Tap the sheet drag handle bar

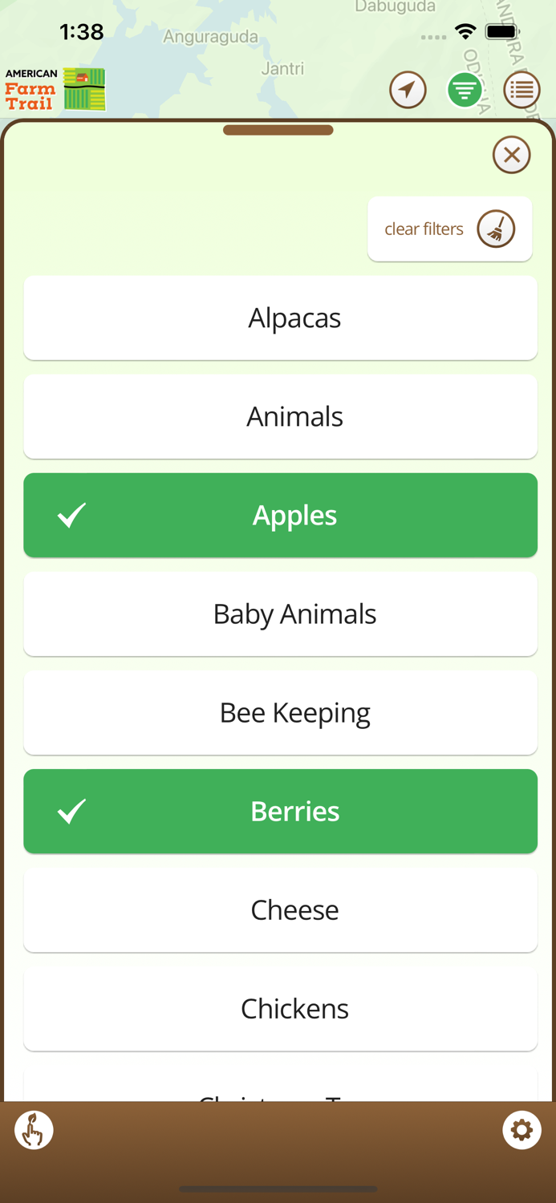(x=278, y=130)
